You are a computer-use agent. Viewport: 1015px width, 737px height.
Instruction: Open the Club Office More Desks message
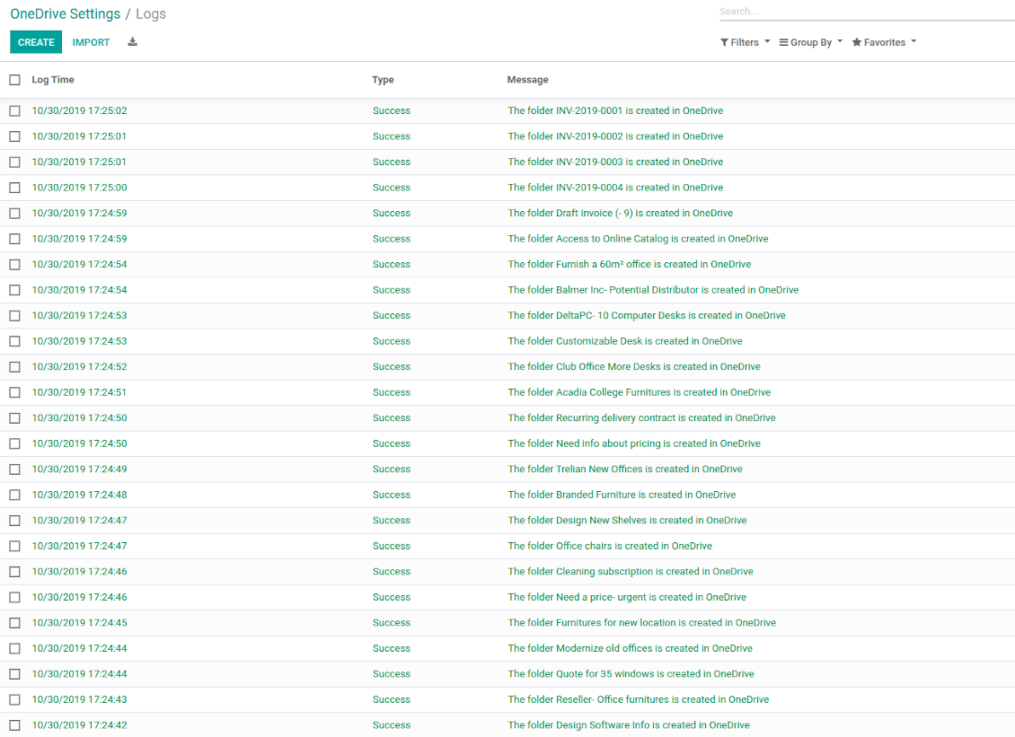[x=634, y=367]
